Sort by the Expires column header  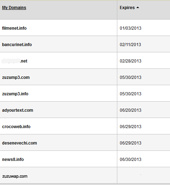click(127, 8)
